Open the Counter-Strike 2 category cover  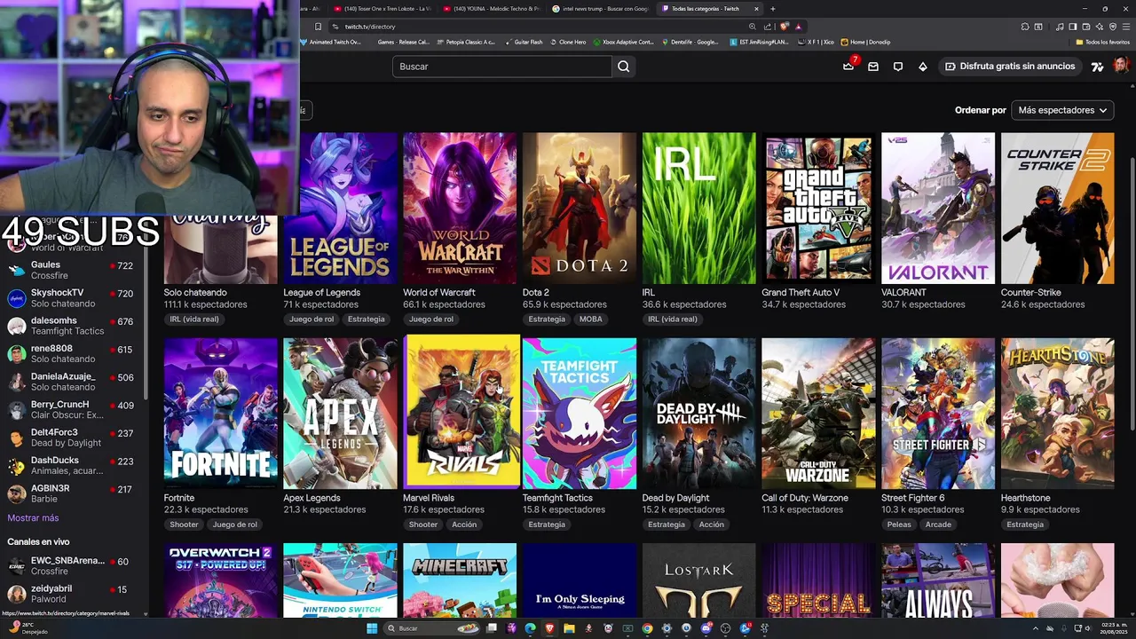click(x=1058, y=209)
